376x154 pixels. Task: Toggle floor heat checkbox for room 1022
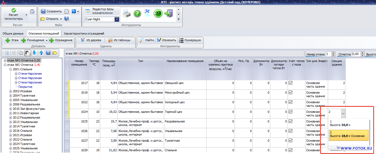click(290, 102)
